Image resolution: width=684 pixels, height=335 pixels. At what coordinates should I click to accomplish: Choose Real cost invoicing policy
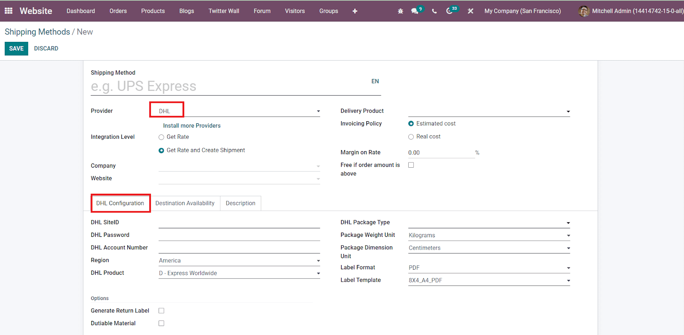click(411, 137)
